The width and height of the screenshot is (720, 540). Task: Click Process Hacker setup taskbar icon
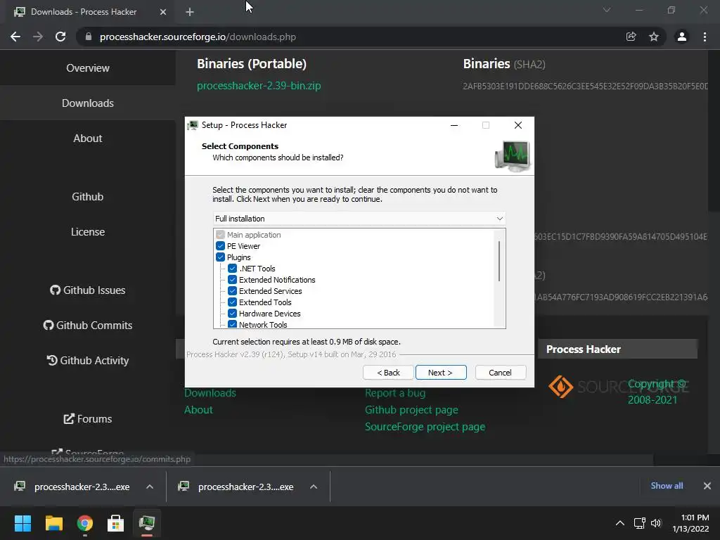click(x=147, y=523)
